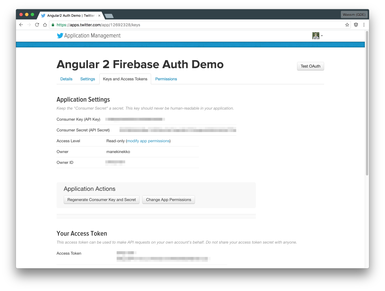Click the home icon in the browser toolbar

pos(45,25)
